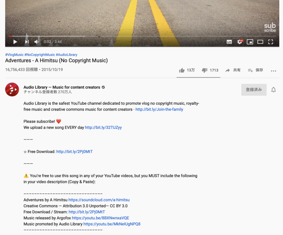The image size is (283, 235).
Task: Toggle subtitles on the player
Action: click(229, 42)
